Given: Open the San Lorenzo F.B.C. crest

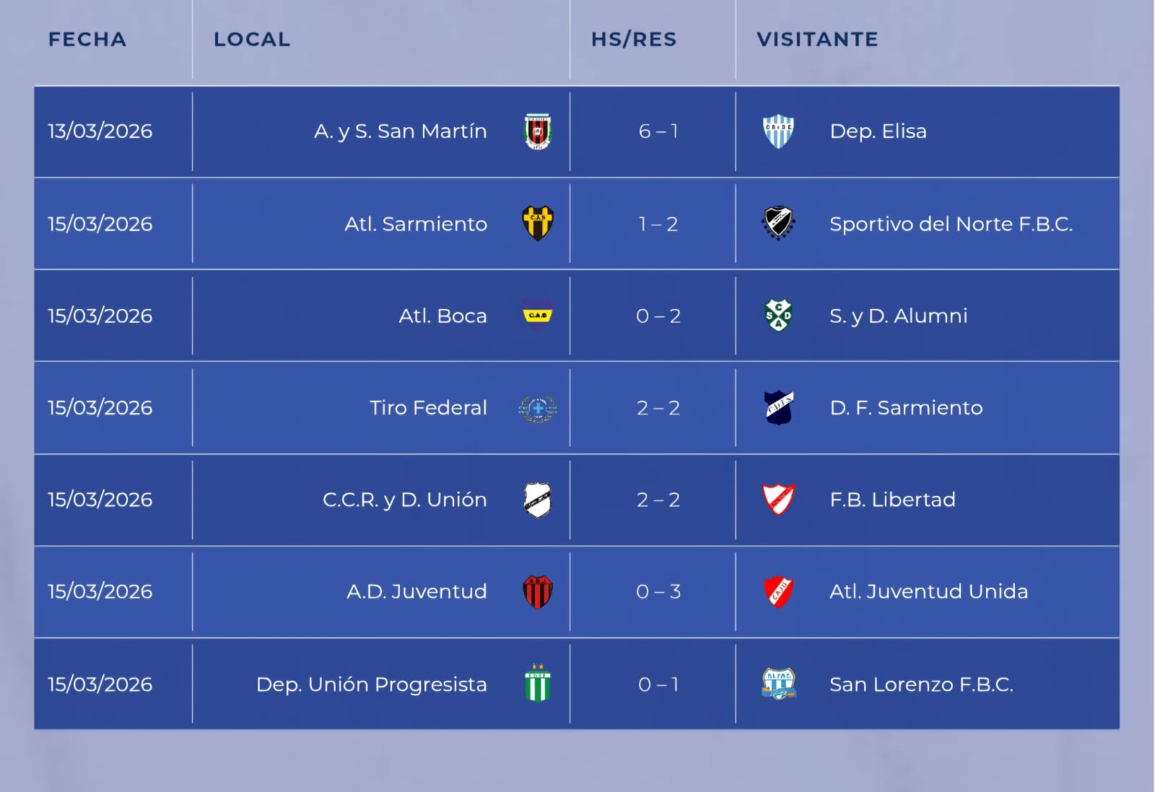Looking at the screenshot, I should [x=778, y=684].
